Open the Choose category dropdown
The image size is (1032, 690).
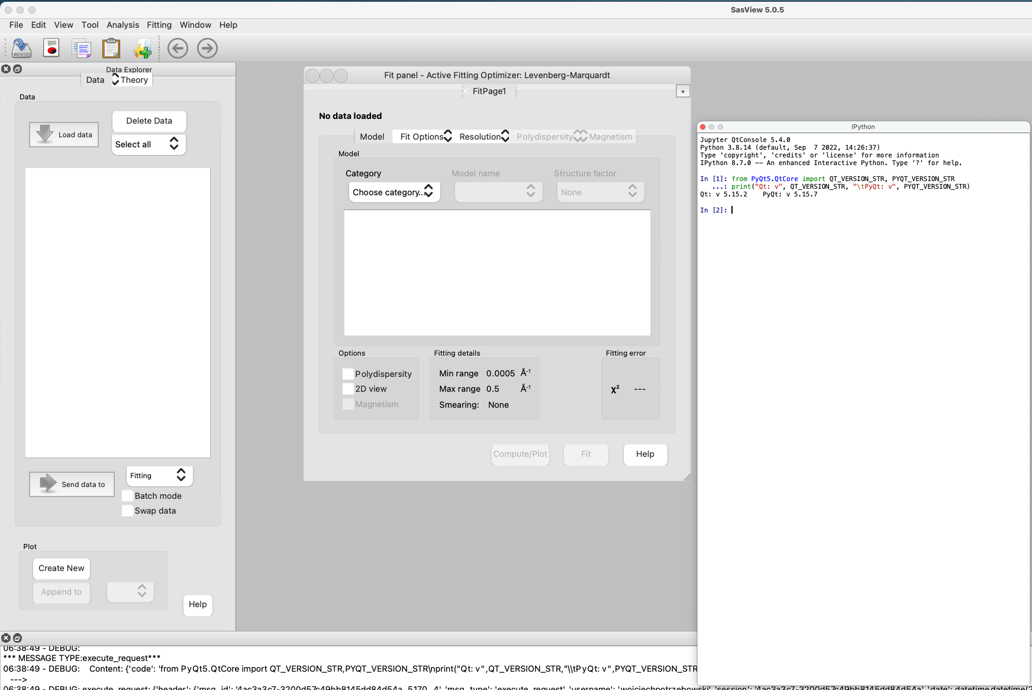(394, 192)
